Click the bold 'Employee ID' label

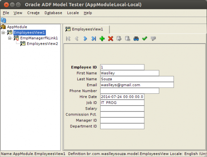[x=84, y=67]
